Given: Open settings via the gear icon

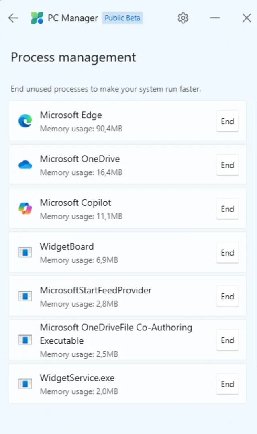Looking at the screenshot, I should click(x=183, y=18).
